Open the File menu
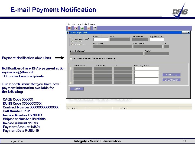Viewport: 195px width, 146px height. 68,24
